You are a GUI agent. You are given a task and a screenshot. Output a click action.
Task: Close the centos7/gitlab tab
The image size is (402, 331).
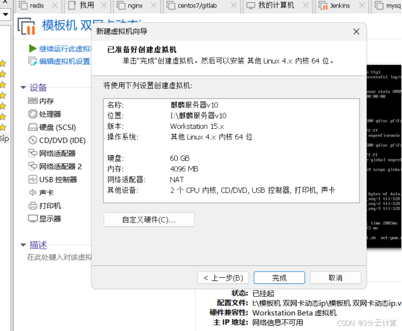pos(234,5)
